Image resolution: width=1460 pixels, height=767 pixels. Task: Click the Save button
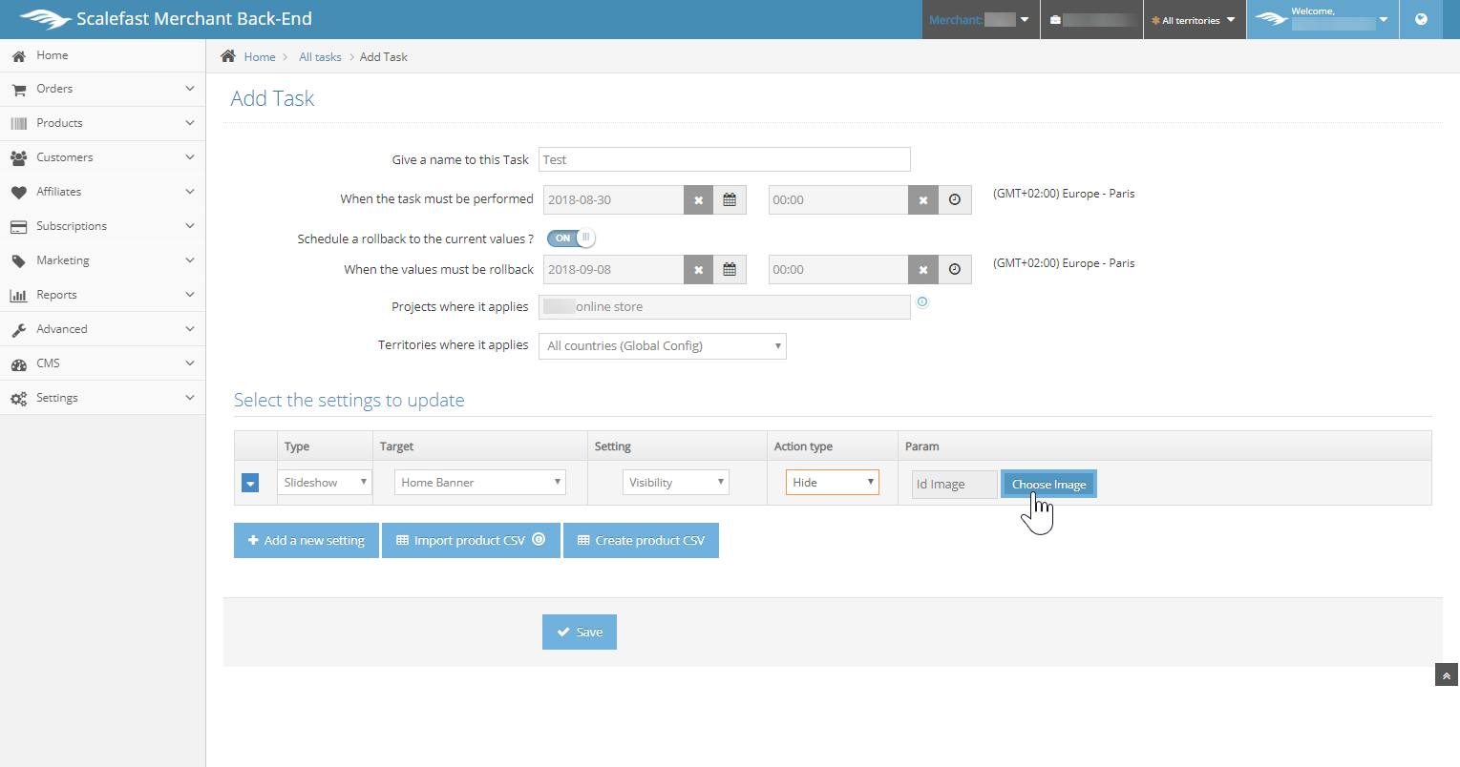(x=580, y=632)
